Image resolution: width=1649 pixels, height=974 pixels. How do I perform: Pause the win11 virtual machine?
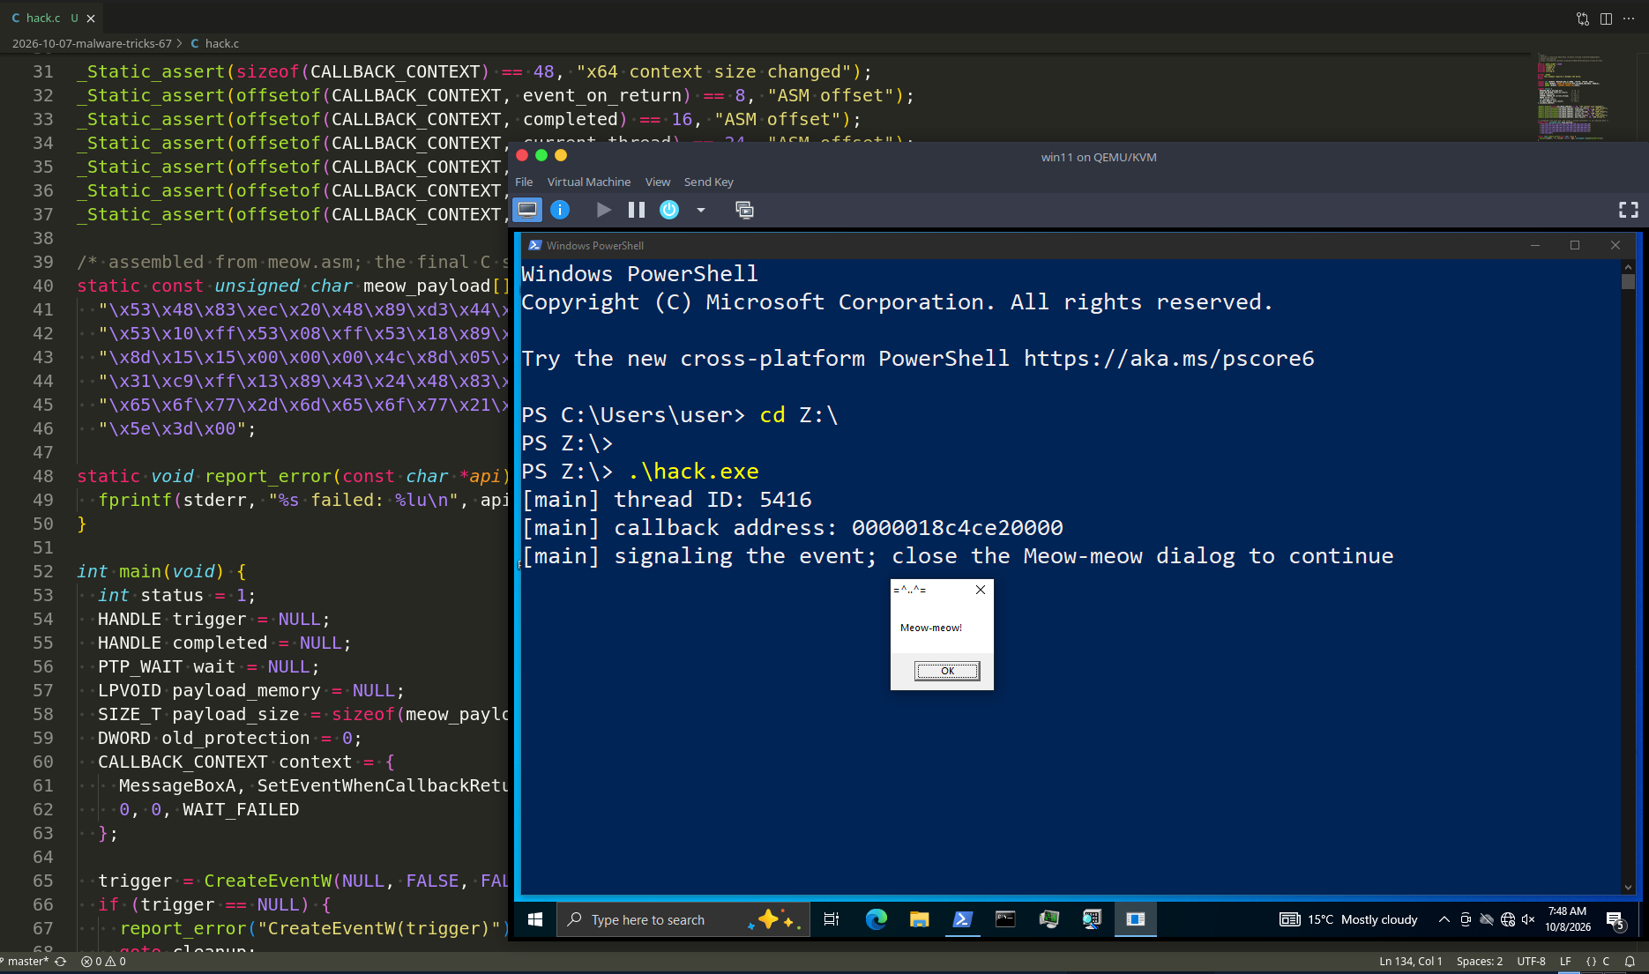pyautogui.click(x=637, y=210)
